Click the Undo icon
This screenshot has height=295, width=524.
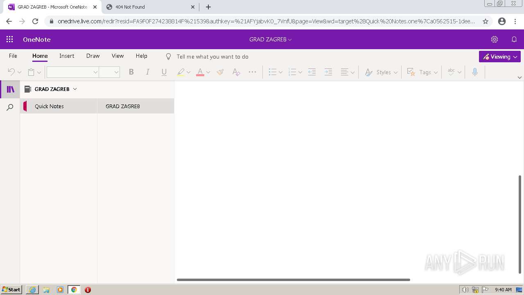pyautogui.click(x=11, y=72)
